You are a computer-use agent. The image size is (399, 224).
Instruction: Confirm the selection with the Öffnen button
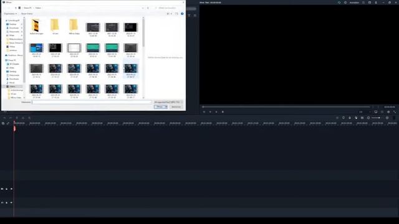tap(160, 107)
